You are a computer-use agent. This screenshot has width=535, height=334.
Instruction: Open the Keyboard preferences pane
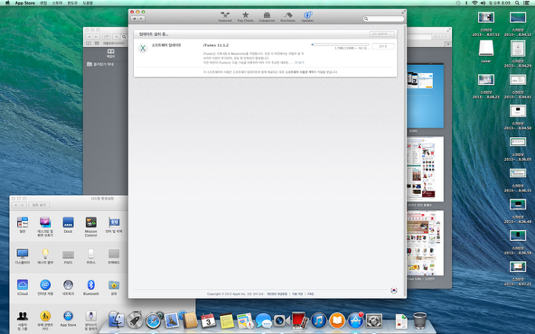click(x=68, y=256)
